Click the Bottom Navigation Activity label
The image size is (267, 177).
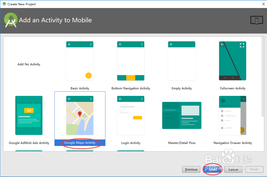pos(131,88)
